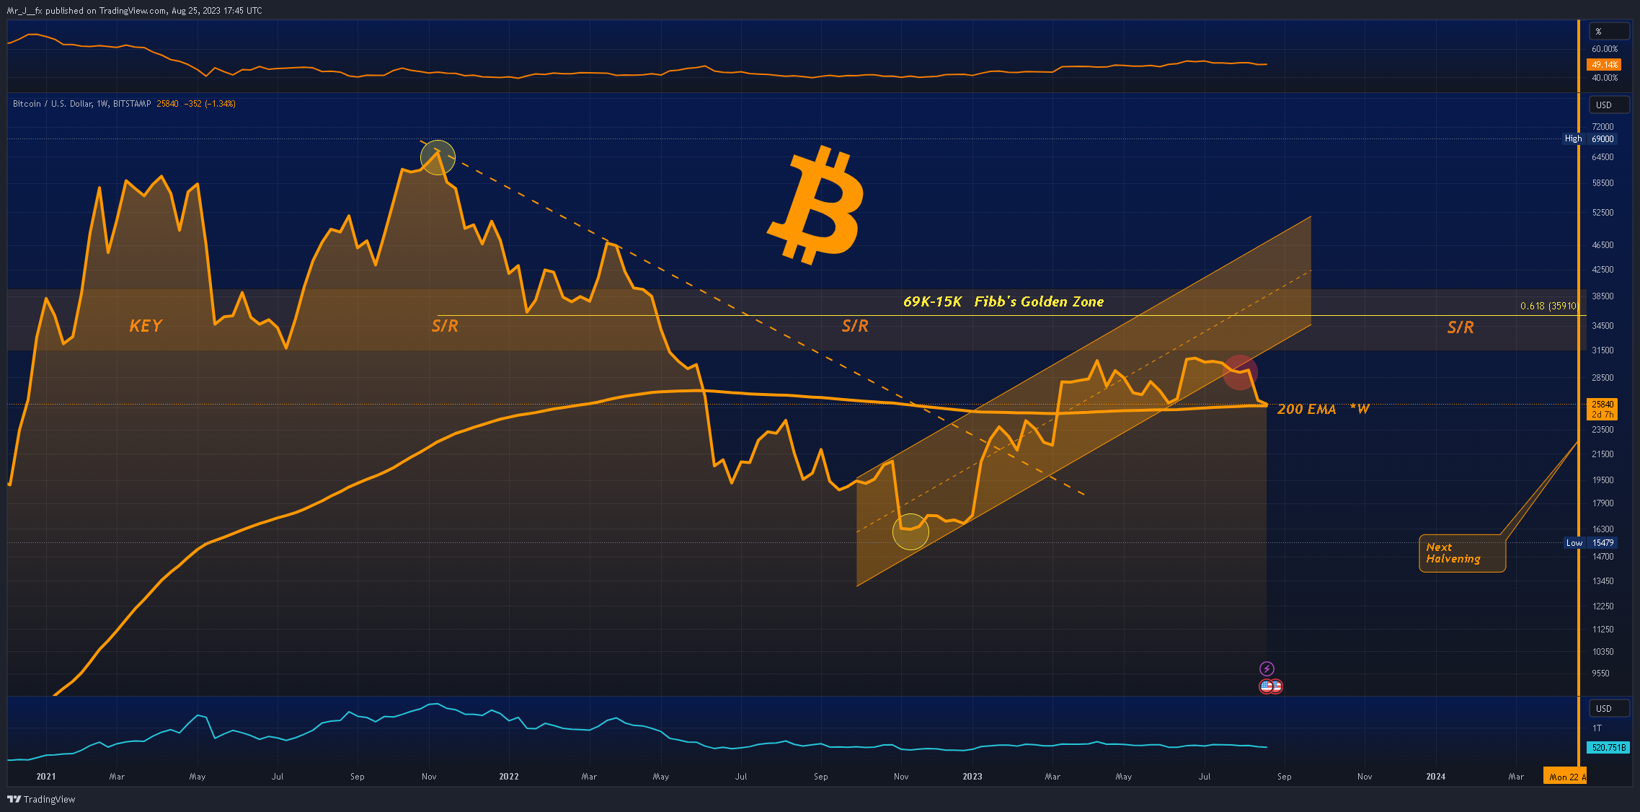The image size is (1640, 812).
Task: Select the yellow circle at the November low
Action: [x=910, y=531]
